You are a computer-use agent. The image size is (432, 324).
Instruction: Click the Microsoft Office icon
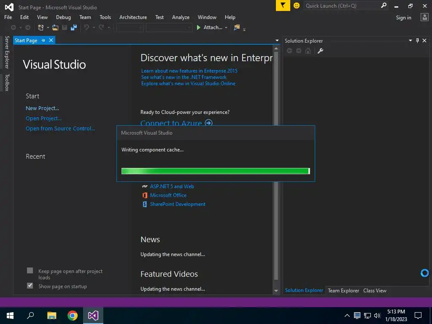tap(145, 195)
